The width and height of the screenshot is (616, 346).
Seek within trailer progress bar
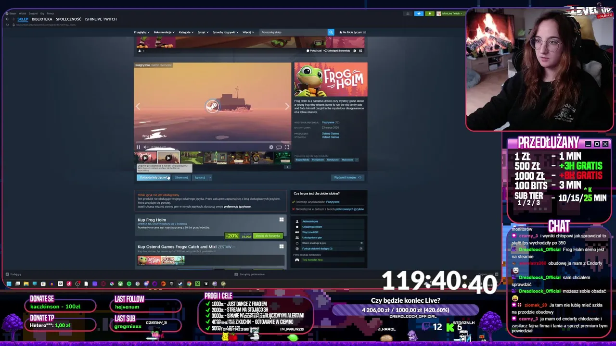212,143
